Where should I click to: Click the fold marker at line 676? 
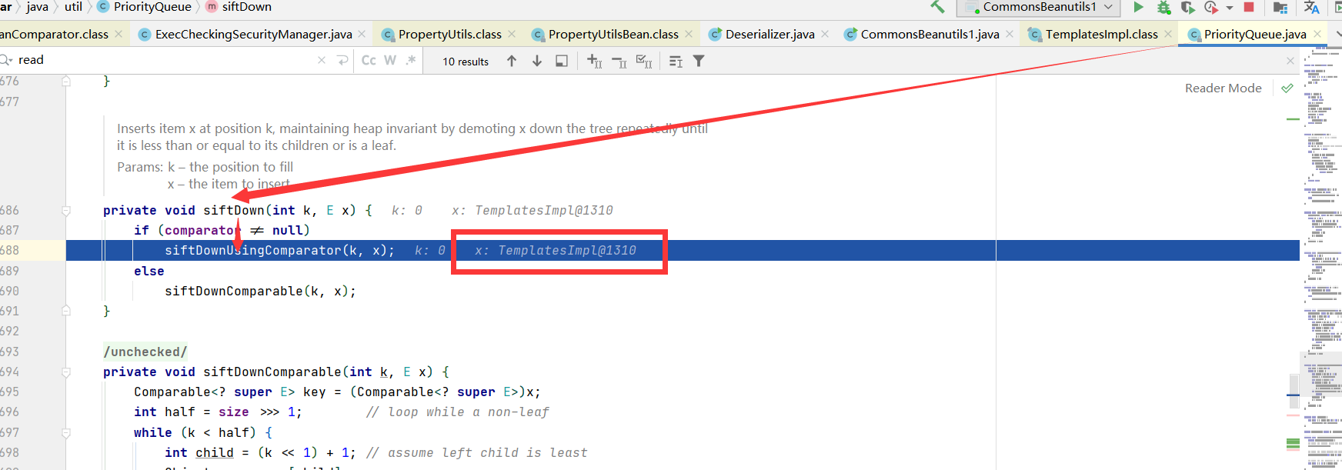tap(66, 81)
